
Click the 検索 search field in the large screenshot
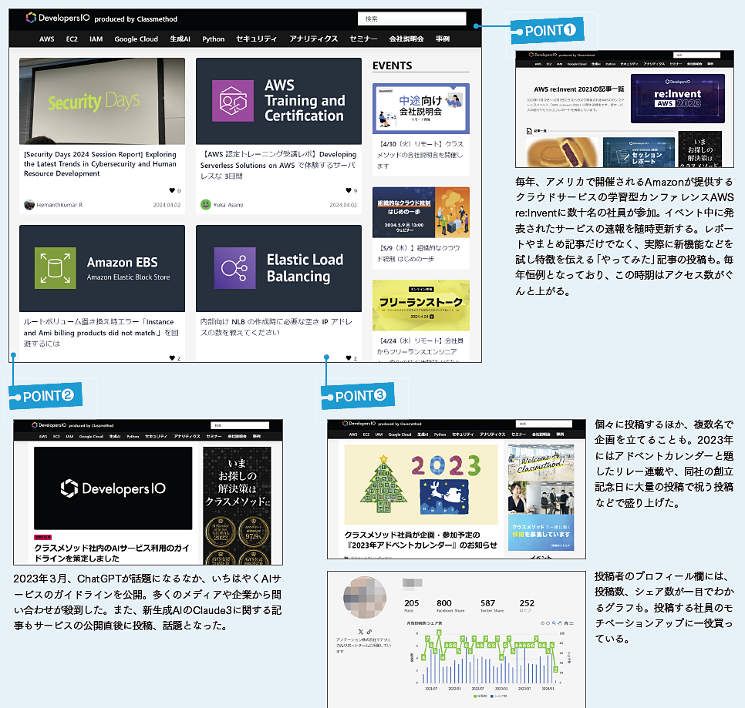click(x=412, y=19)
